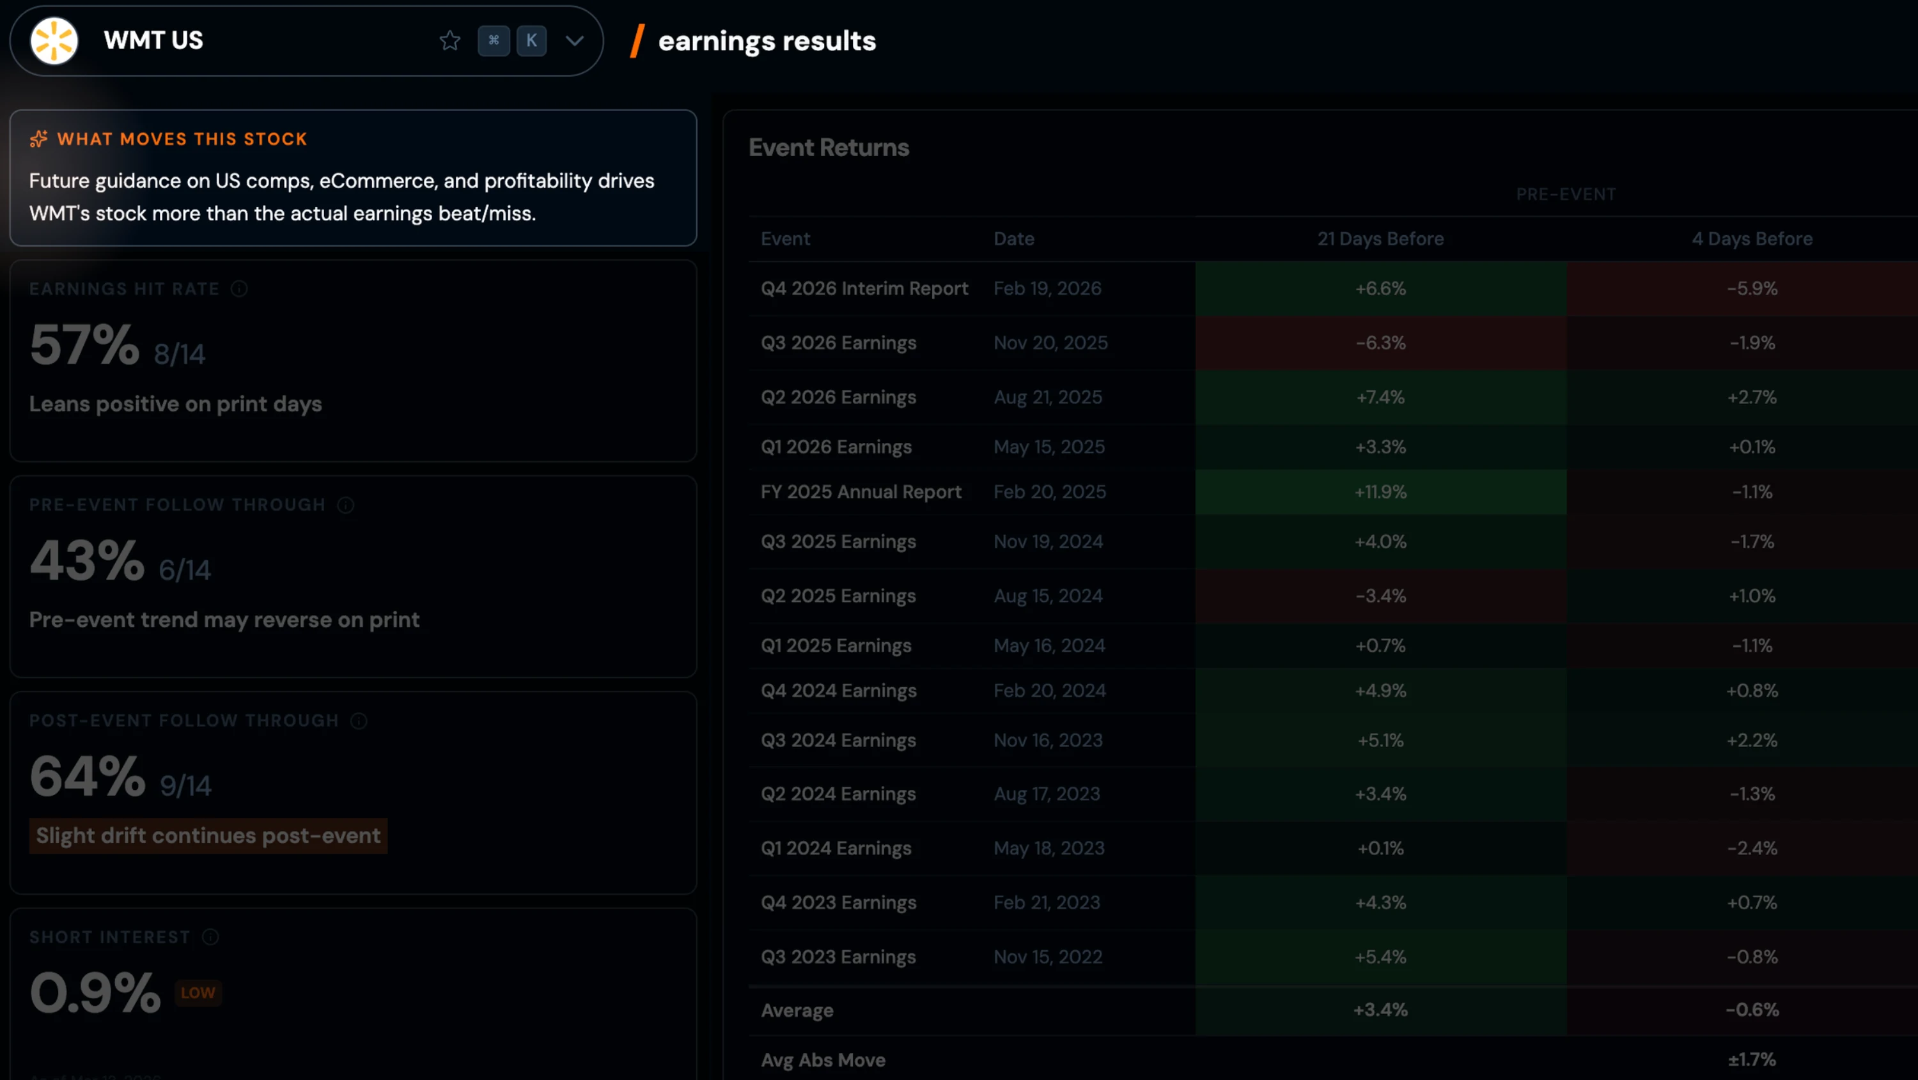Screen dimensions: 1918x1080
Task: Click the Date column header
Action: click(x=1013, y=239)
